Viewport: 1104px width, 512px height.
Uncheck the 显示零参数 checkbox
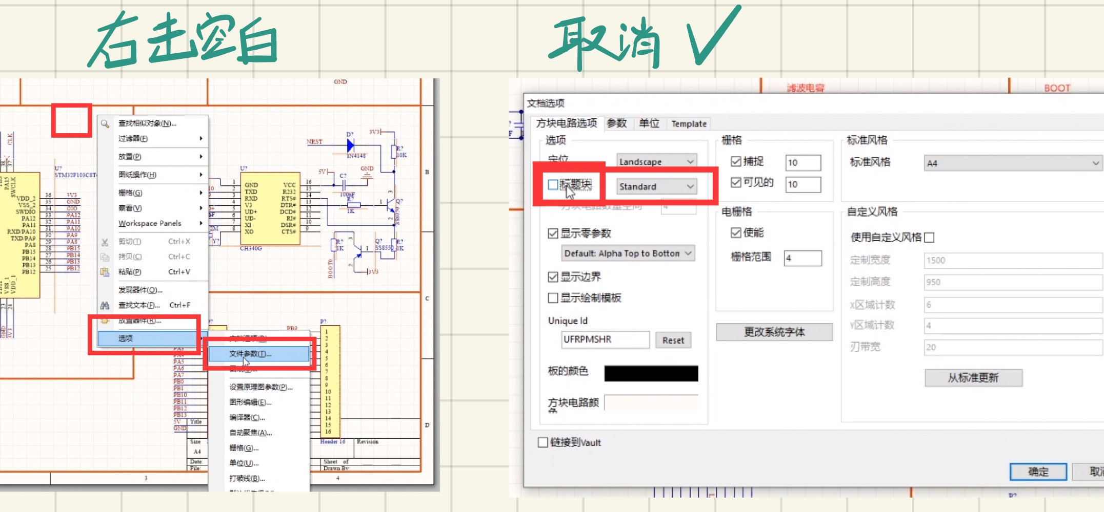[x=553, y=233]
